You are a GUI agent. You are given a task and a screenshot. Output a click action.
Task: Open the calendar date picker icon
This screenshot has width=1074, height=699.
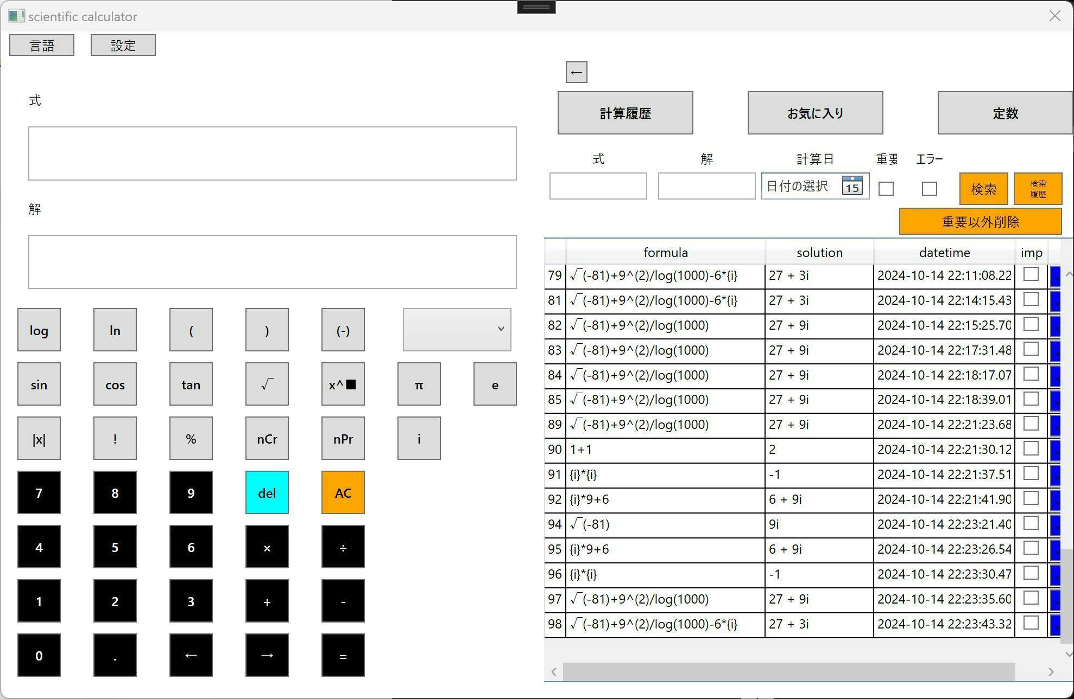point(852,186)
